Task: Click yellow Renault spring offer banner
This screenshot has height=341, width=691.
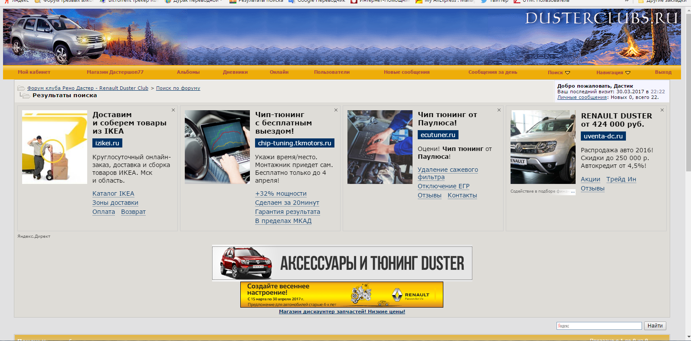Action: [x=342, y=295]
